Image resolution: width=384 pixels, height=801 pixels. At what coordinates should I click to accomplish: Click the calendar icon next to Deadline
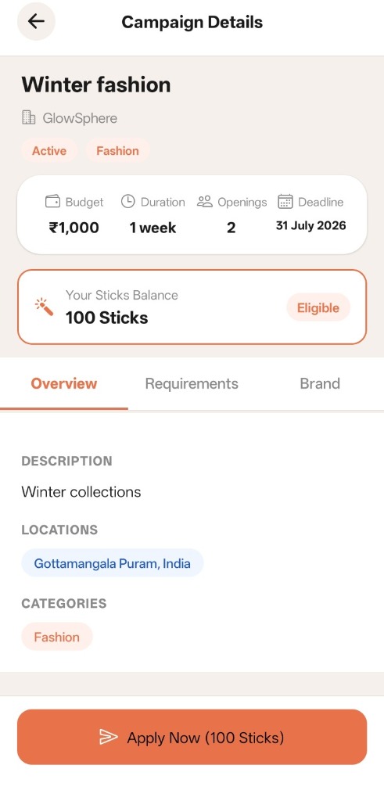[x=285, y=202]
